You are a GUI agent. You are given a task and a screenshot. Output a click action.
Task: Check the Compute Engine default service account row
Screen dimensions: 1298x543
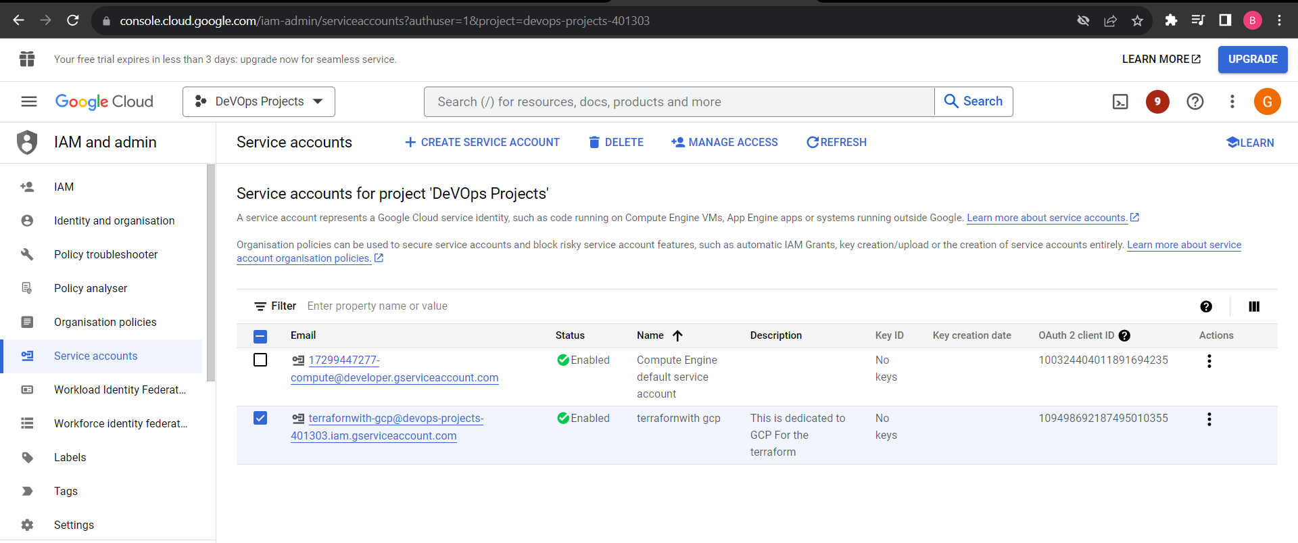(260, 360)
